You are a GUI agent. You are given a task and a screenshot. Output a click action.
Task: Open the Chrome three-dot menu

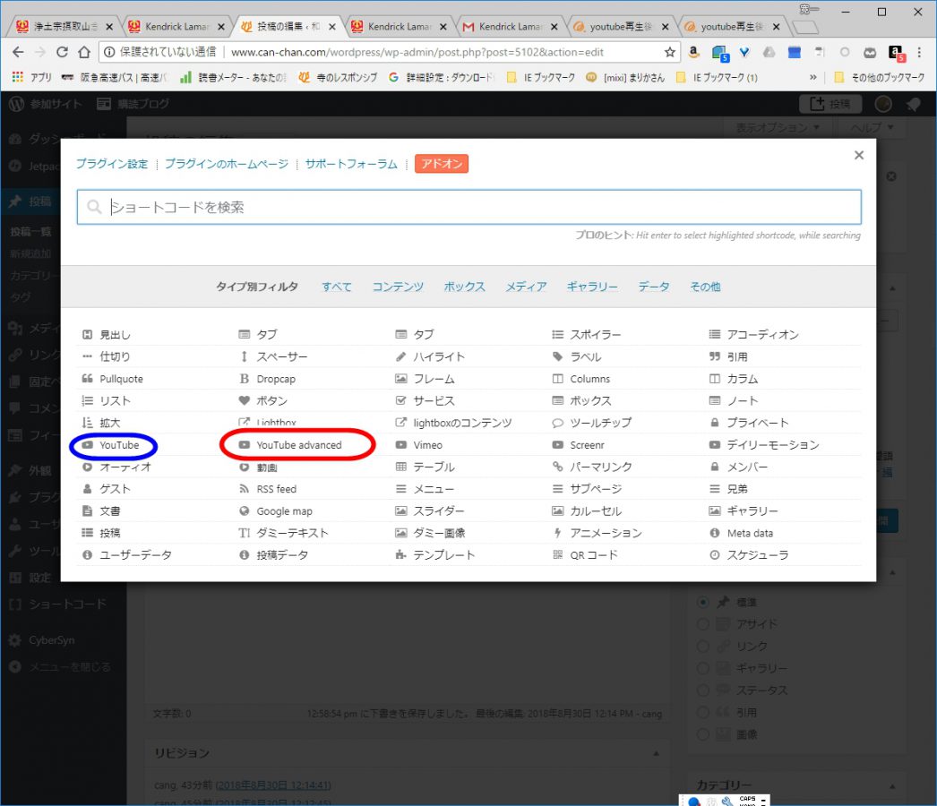pyautogui.click(x=919, y=52)
